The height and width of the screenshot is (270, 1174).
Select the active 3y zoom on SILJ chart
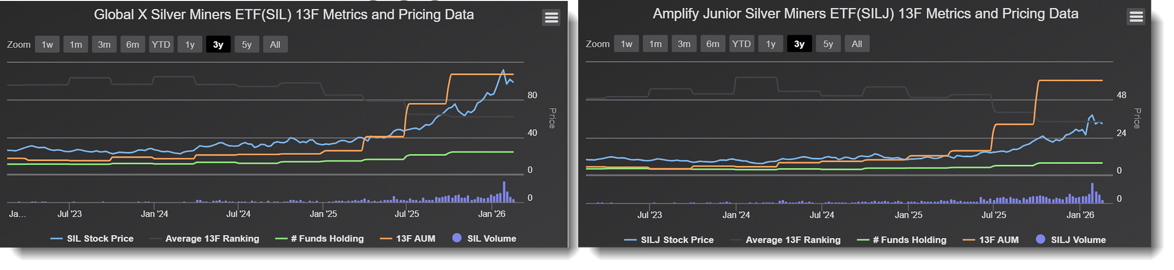[799, 44]
